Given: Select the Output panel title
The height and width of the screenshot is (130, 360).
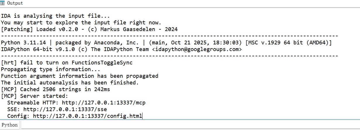Looking at the screenshot, I should tap(15, 3).
